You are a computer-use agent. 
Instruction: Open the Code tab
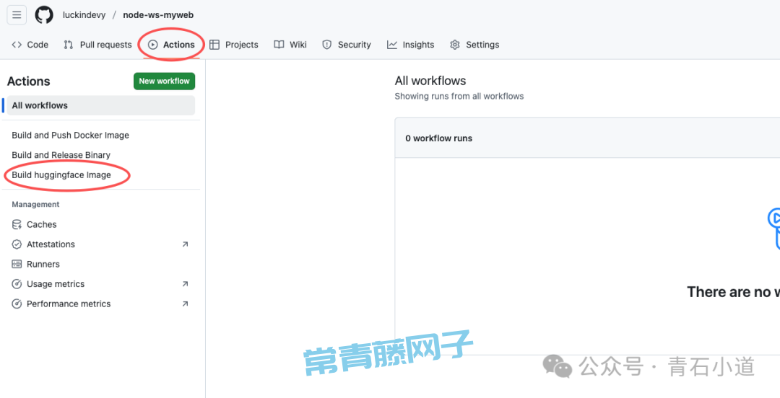click(x=30, y=45)
